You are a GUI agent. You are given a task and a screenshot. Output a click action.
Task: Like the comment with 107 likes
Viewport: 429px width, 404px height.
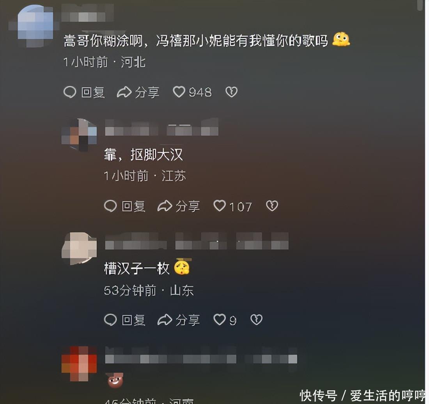[x=220, y=206]
